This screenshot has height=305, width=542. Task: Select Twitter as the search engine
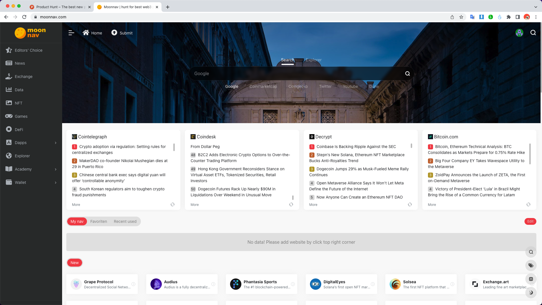tap(325, 86)
